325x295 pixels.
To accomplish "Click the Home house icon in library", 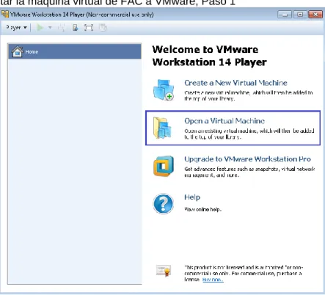I will click(x=18, y=51).
